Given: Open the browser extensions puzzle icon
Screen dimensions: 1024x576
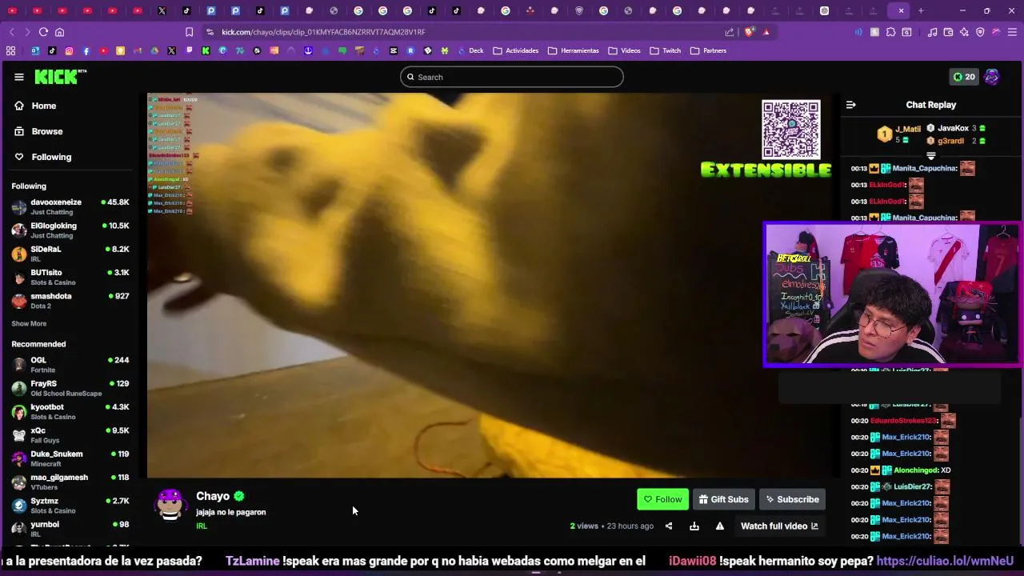Looking at the screenshot, I should 890,32.
